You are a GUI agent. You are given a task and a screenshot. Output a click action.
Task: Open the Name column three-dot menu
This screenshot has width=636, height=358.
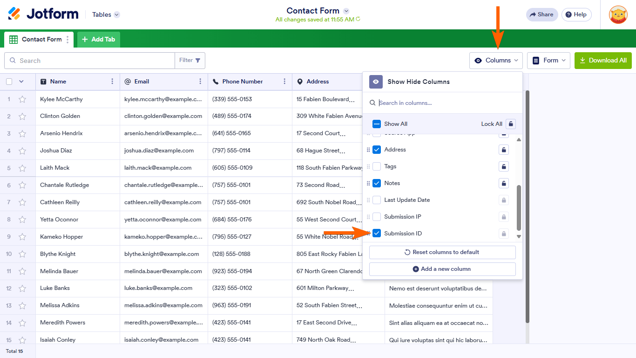coord(112,82)
